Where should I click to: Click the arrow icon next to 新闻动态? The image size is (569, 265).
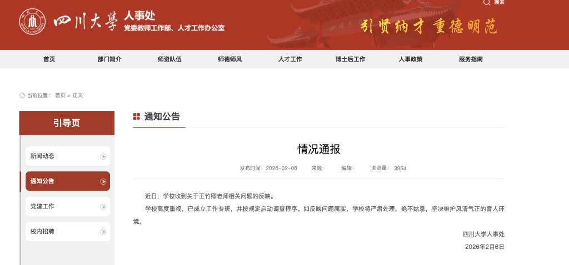103,156
